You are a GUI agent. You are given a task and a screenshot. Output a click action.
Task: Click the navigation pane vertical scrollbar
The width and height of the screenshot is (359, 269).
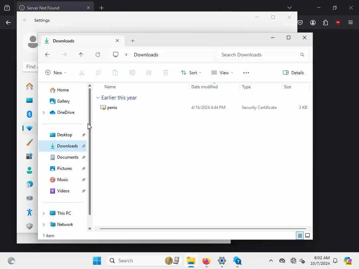90,151
